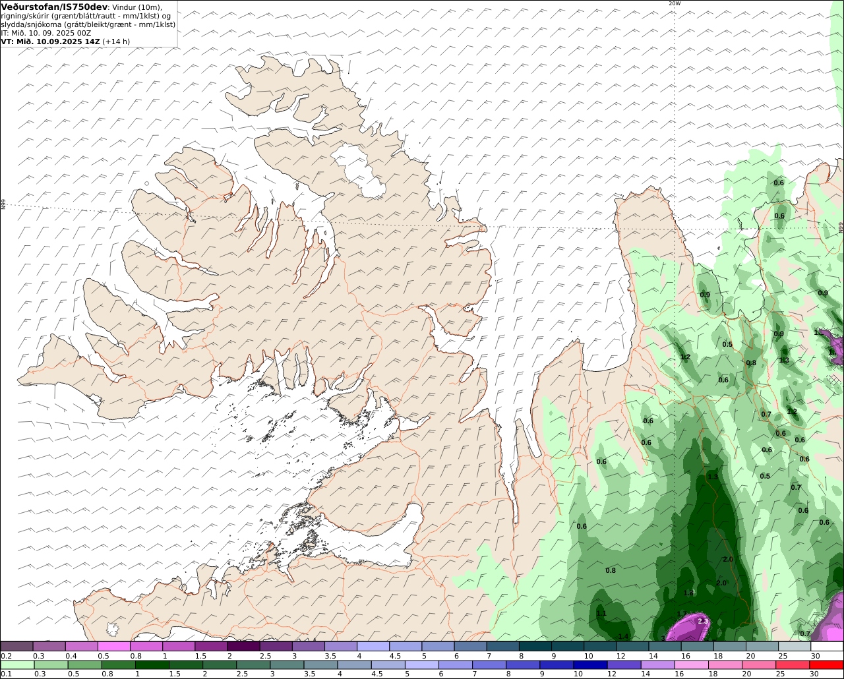Click the lower legend bright red swatch at 30
844x679 pixels.
(826, 665)
